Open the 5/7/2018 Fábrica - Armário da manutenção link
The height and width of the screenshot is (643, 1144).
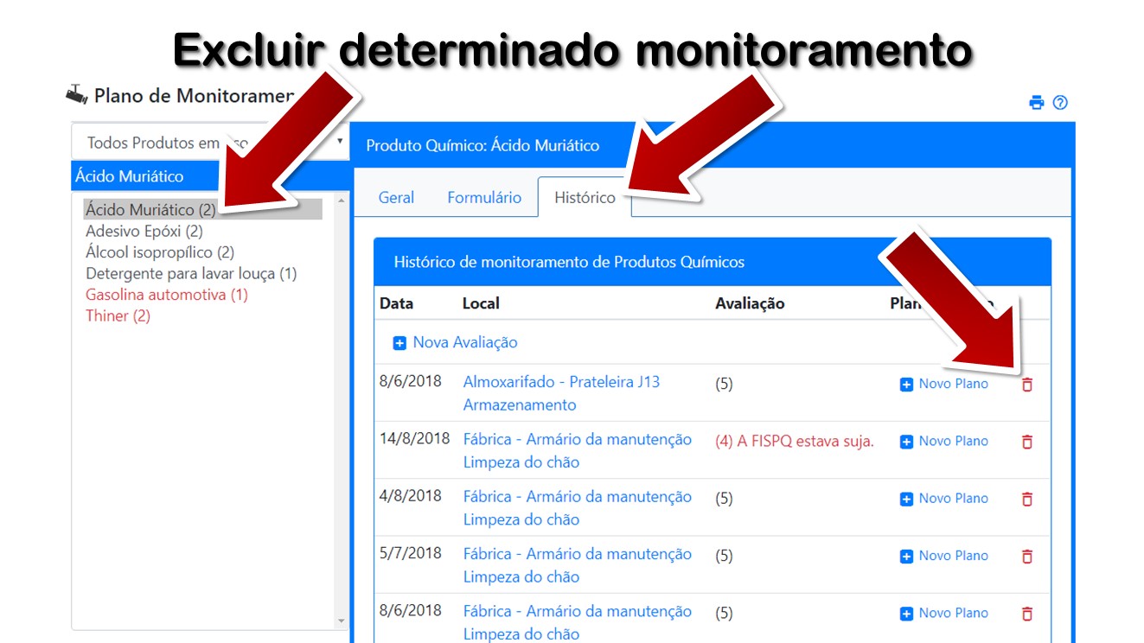[578, 553]
